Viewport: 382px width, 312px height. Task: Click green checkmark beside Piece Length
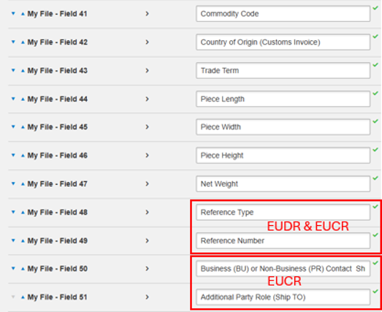point(375,93)
